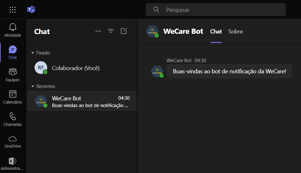Open Equipes in the sidebar
Image resolution: width=301 pixels, height=173 pixels.
(13, 75)
